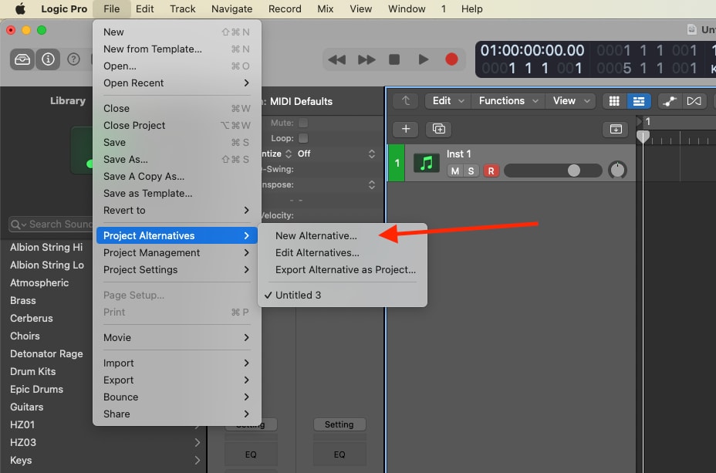Open the Navigate menu in menu bar
This screenshot has height=473, width=716.
(232, 8)
